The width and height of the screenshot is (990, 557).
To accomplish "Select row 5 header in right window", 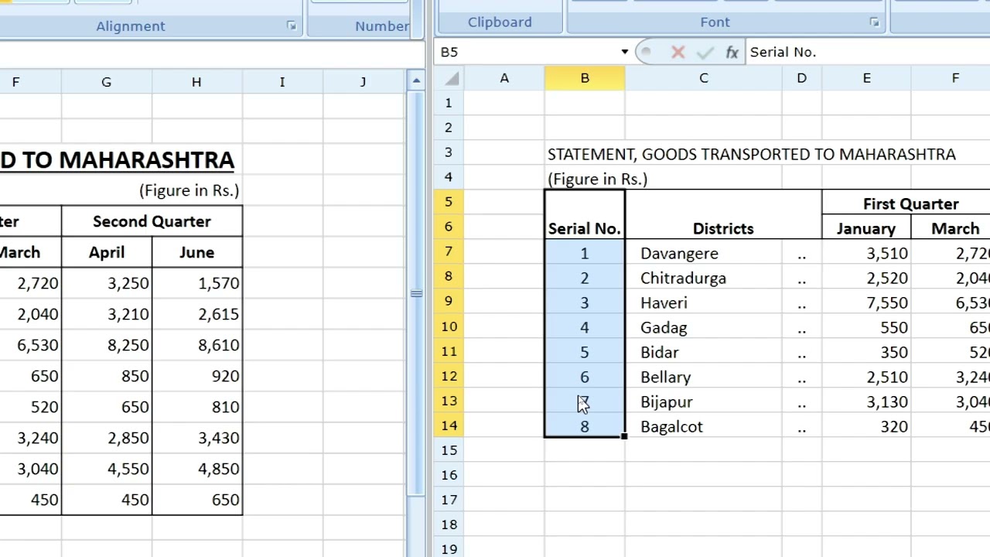I will point(449,202).
